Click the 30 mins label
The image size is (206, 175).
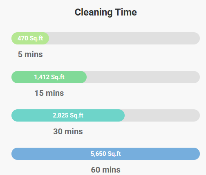68,131
